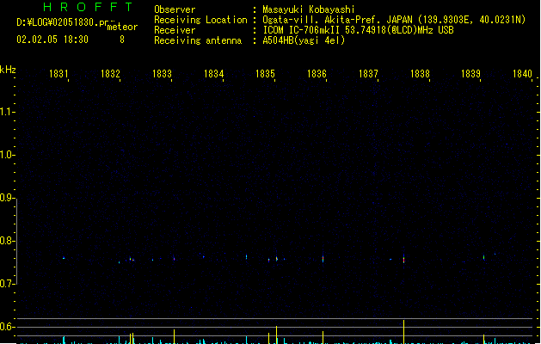Click the meteor echo just after 1839
This screenshot has height=344, width=541.
[x=483, y=257]
